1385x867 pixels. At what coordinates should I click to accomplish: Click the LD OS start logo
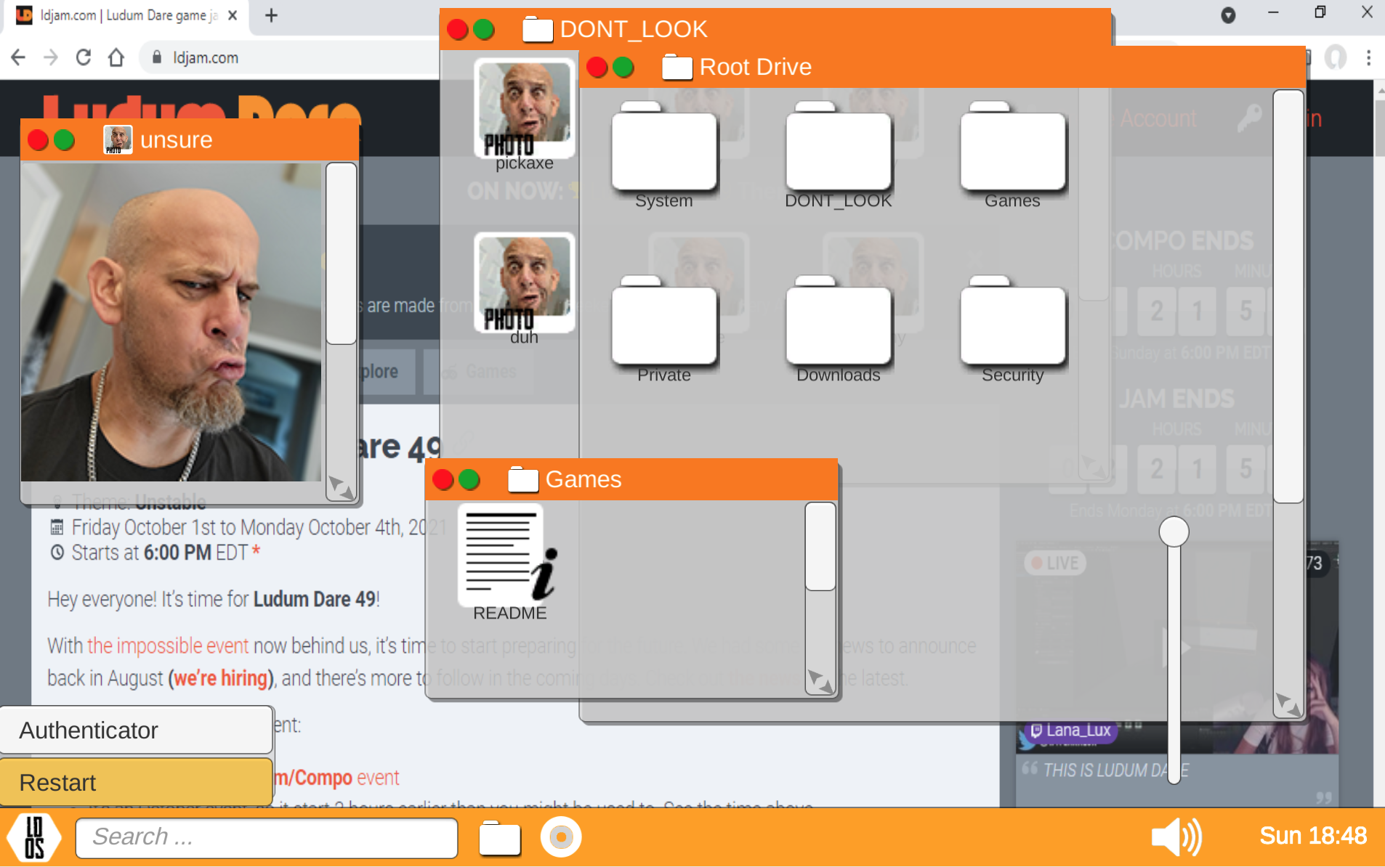[34, 837]
